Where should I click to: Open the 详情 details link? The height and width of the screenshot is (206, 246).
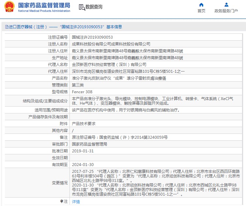(x=76, y=202)
